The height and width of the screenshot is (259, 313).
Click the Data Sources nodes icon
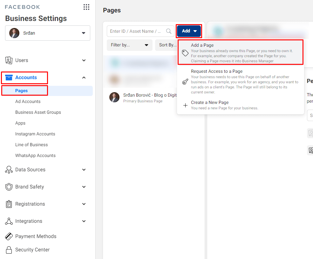(x=9, y=169)
